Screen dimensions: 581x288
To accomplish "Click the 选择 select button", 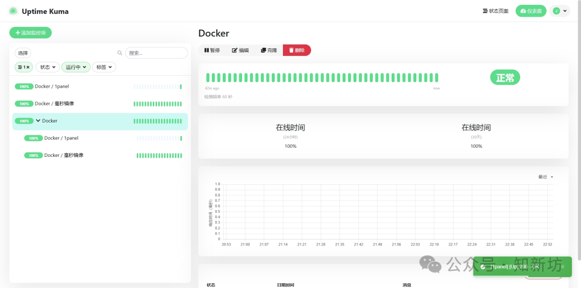I will pyautogui.click(x=23, y=53).
